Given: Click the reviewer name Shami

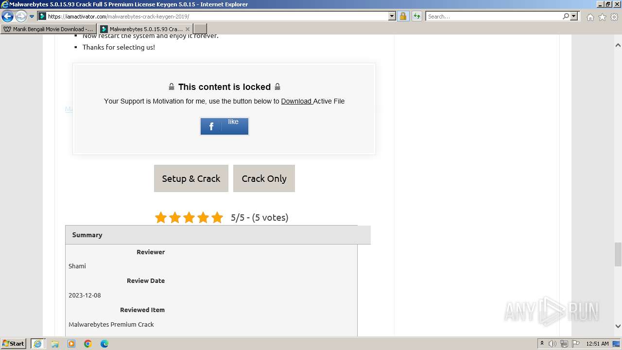Looking at the screenshot, I should click(x=77, y=266).
